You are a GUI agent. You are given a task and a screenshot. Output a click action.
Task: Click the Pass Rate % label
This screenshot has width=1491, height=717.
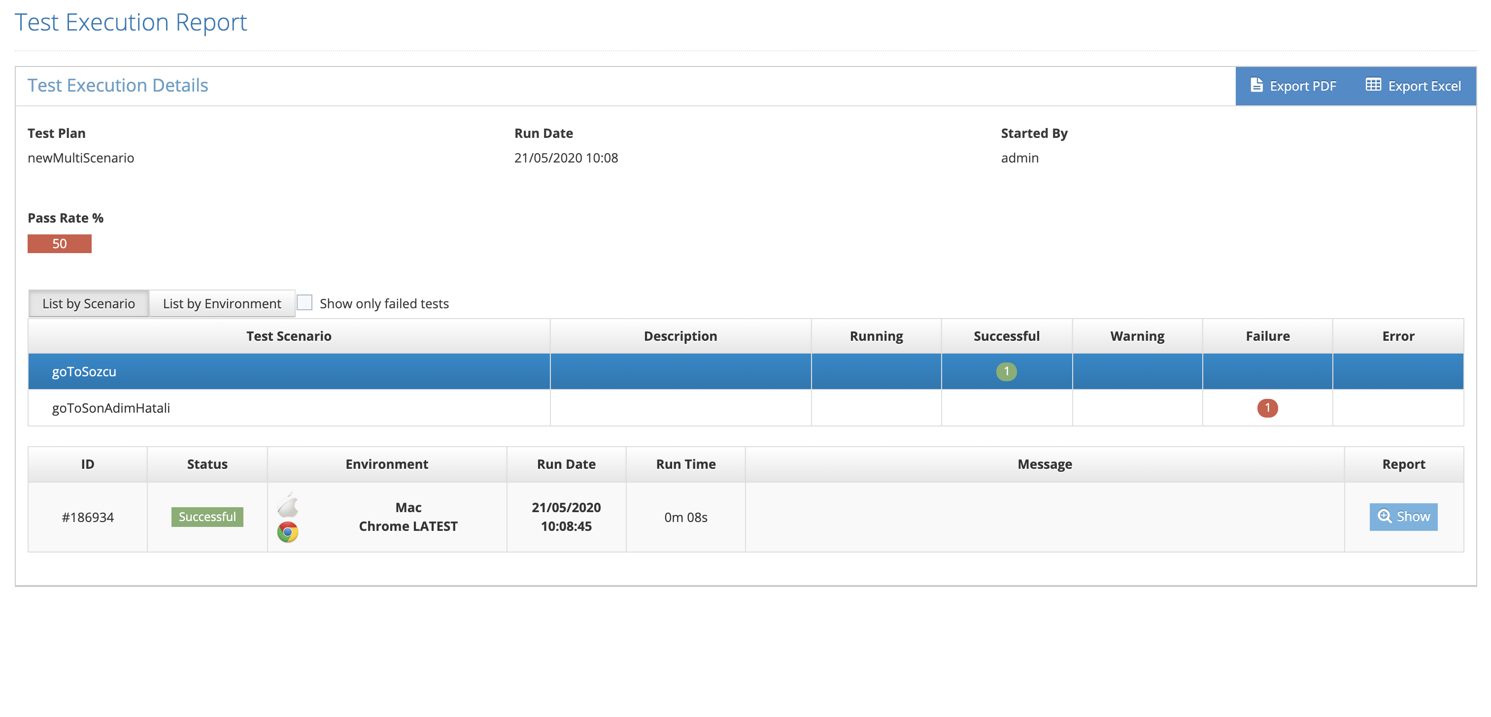[x=66, y=218]
